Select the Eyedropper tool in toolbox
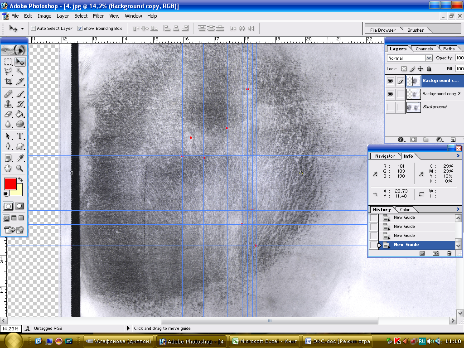This screenshot has width=464, height=348. point(20,158)
